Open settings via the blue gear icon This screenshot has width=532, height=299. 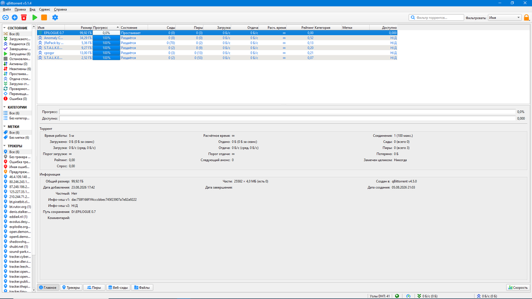click(55, 18)
